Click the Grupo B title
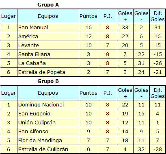Screen dimensions: 166x154 pyautogui.click(x=48, y=81)
